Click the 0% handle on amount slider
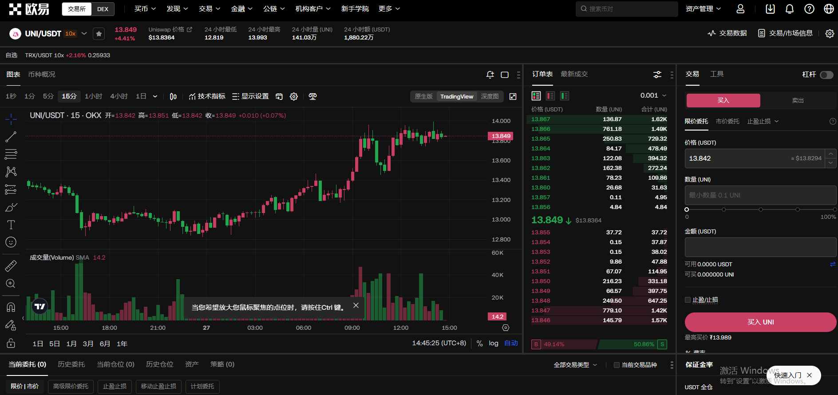This screenshot has width=838, height=395. point(687,209)
